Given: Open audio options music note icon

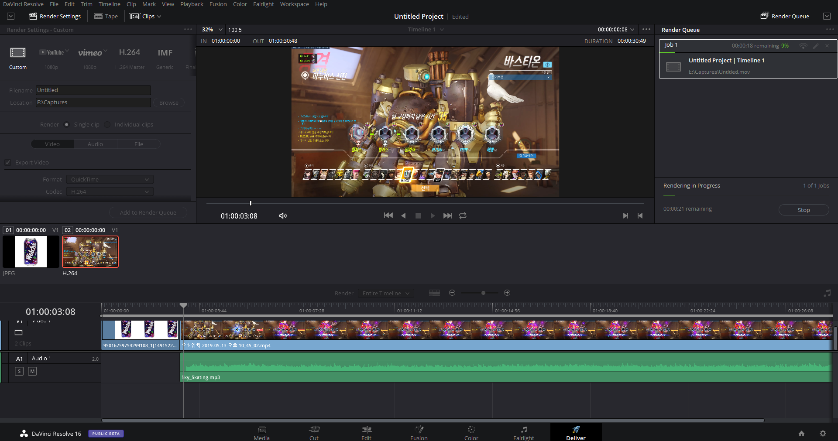Looking at the screenshot, I should [x=827, y=293].
